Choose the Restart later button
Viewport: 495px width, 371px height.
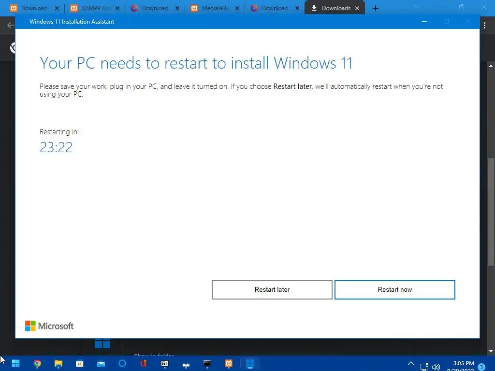[x=272, y=290]
